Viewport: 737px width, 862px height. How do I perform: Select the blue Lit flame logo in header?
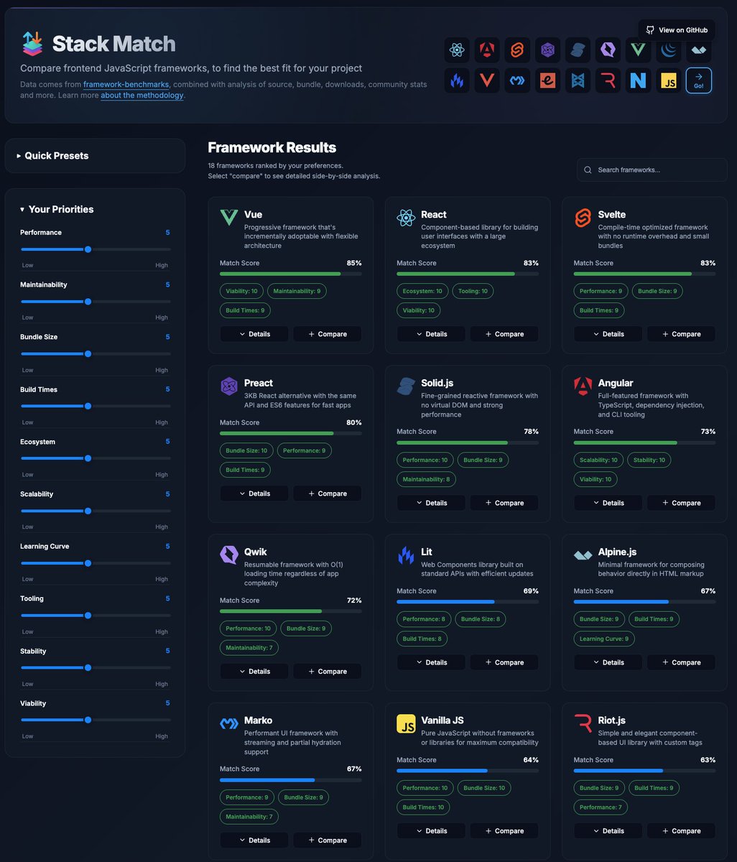click(457, 80)
